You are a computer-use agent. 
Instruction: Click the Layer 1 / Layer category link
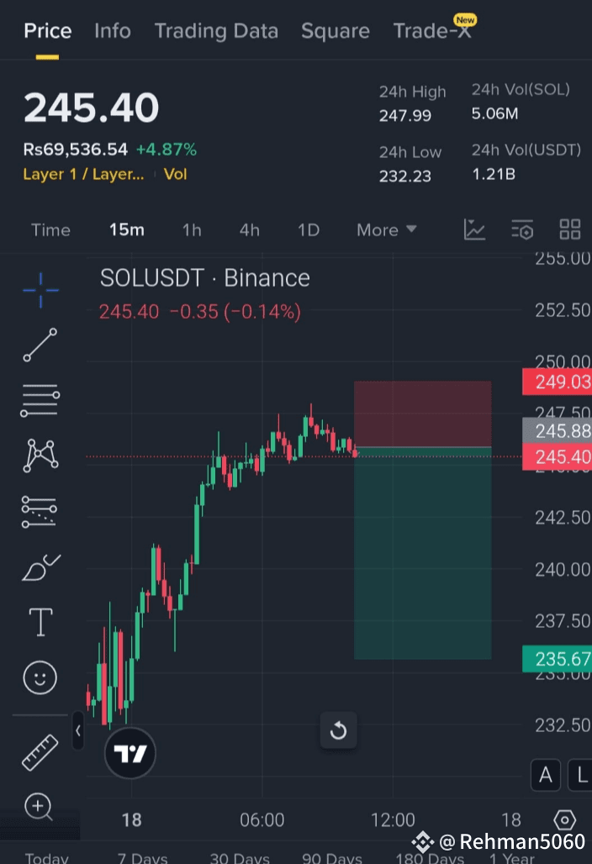[83, 174]
